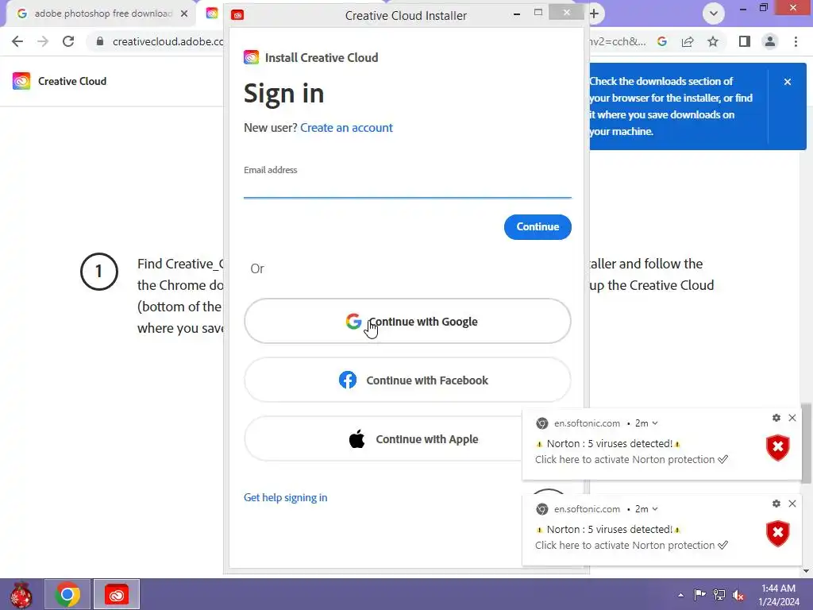Open Chrome side panel

745,41
